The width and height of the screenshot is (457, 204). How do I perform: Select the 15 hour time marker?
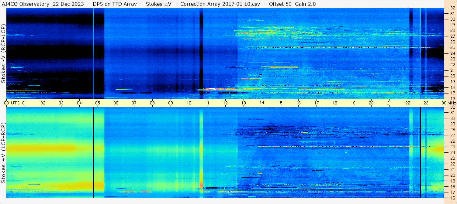[280, 103]
